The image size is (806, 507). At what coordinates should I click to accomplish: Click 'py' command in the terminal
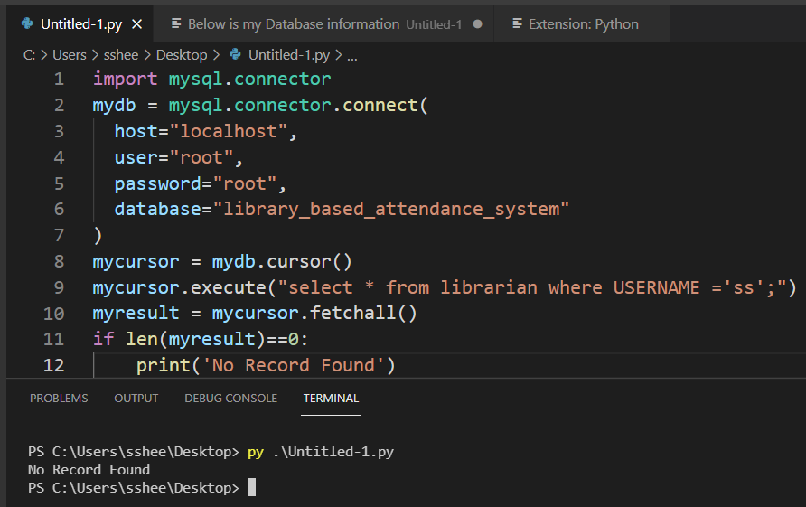256,452
